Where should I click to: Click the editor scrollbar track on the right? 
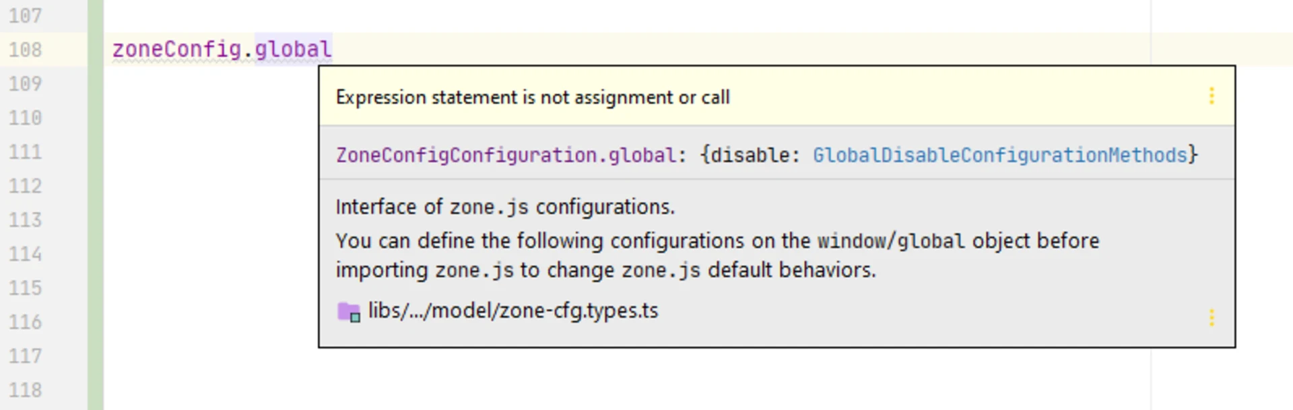(x=1282, y=202)
